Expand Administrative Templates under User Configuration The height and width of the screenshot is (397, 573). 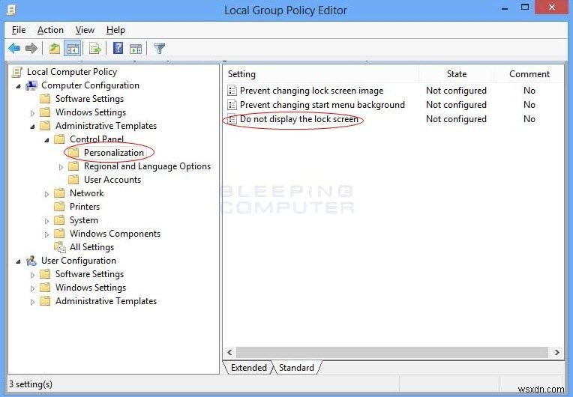point(32,302)
